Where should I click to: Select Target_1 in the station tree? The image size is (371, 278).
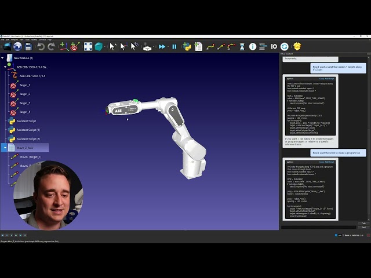[x=24, y=85]
